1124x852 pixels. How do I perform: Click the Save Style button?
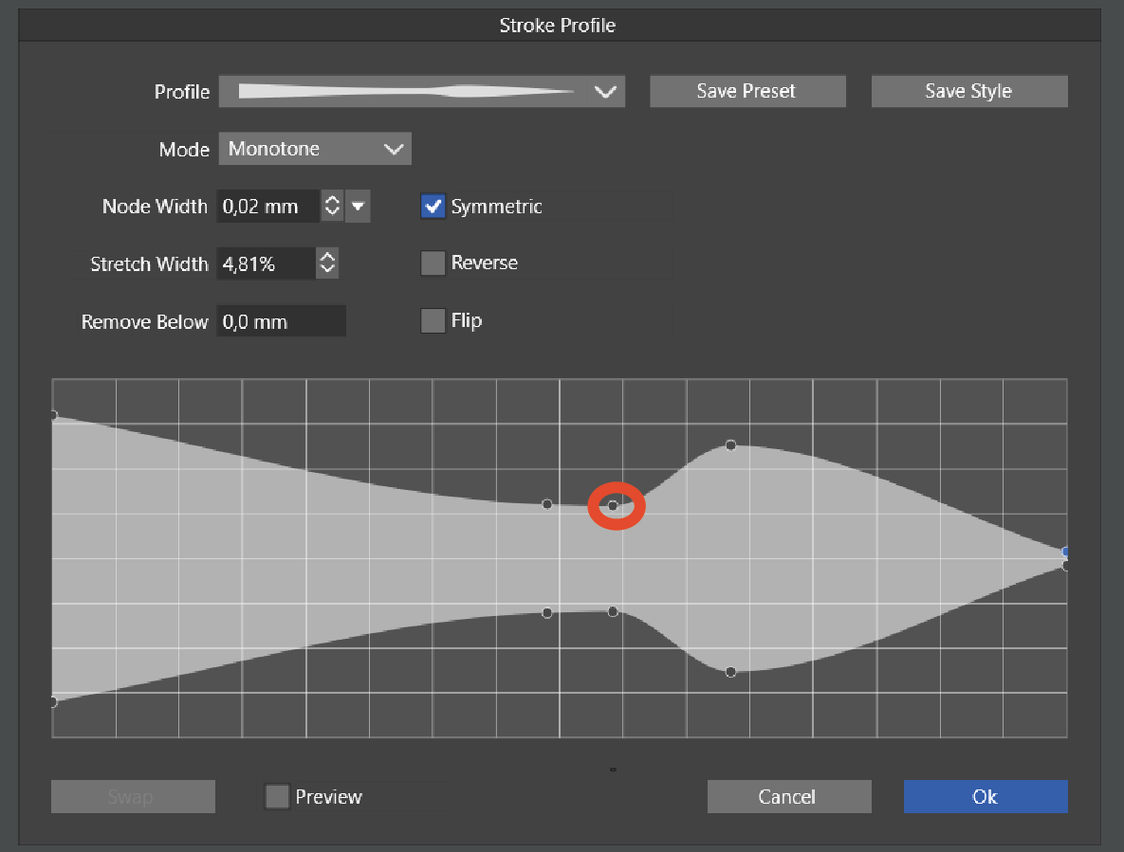pos(968,92)
